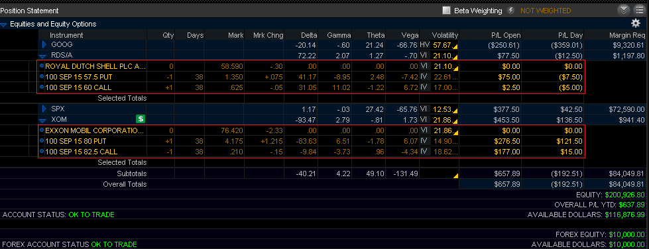Sort by the Mrk Chng column header

coord(269,35)
